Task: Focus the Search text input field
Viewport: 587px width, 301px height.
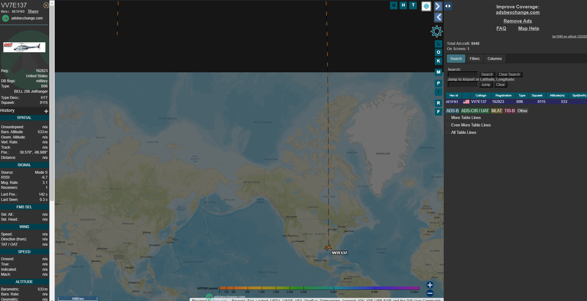Action: click(463, 74)
